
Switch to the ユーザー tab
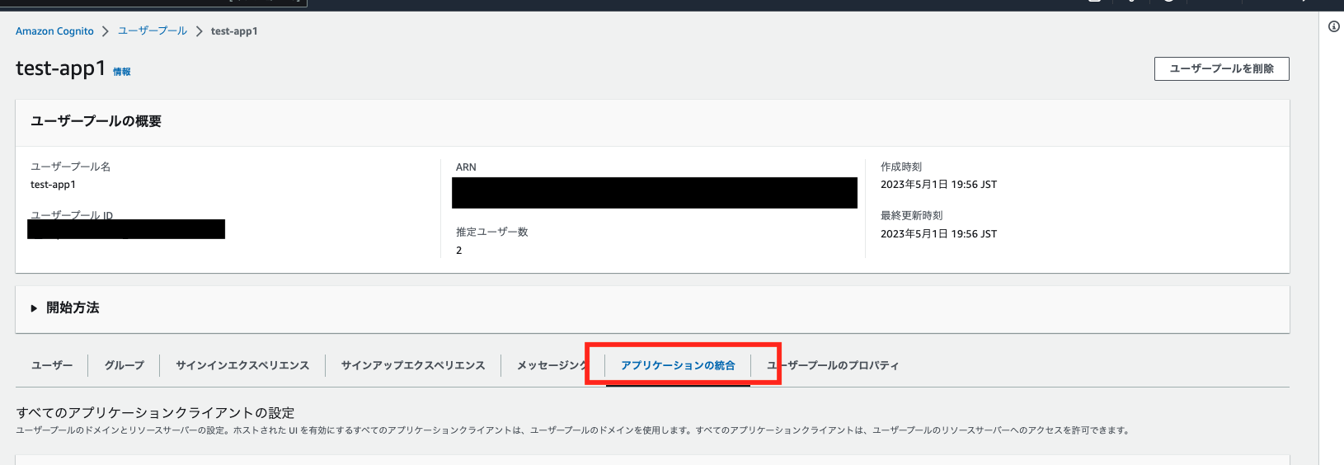coord(52,365)
